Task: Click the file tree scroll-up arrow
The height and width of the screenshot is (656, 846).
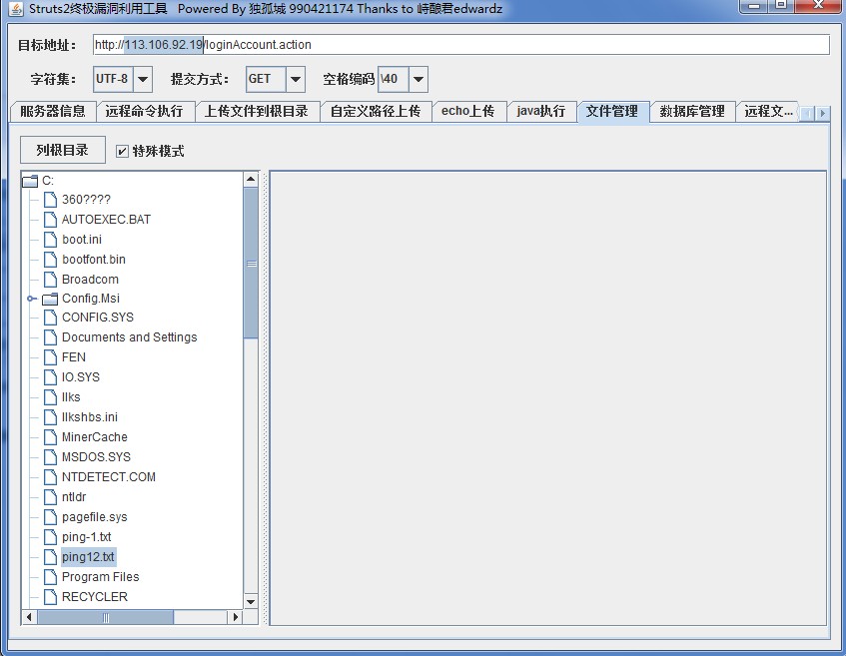Action: (x=251, y=179)
